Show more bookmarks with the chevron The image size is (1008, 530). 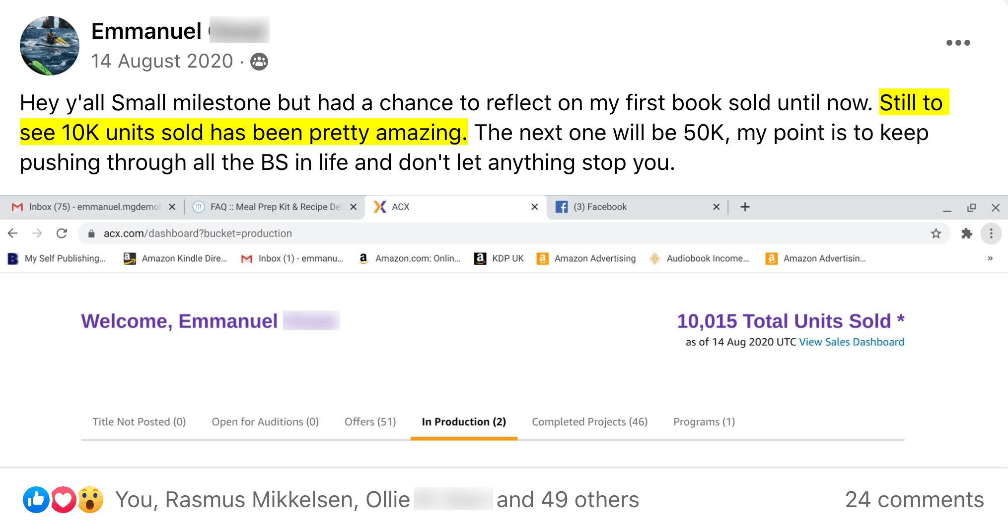(990, 258)
